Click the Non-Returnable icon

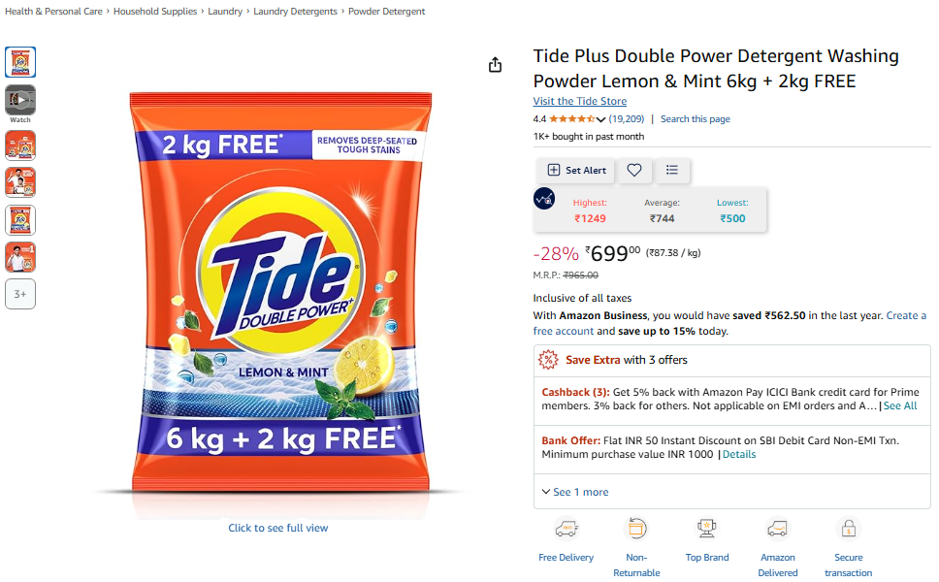coord(636,529)
